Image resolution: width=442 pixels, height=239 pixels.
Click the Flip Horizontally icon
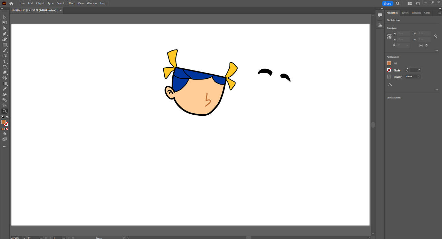point(421,45)
